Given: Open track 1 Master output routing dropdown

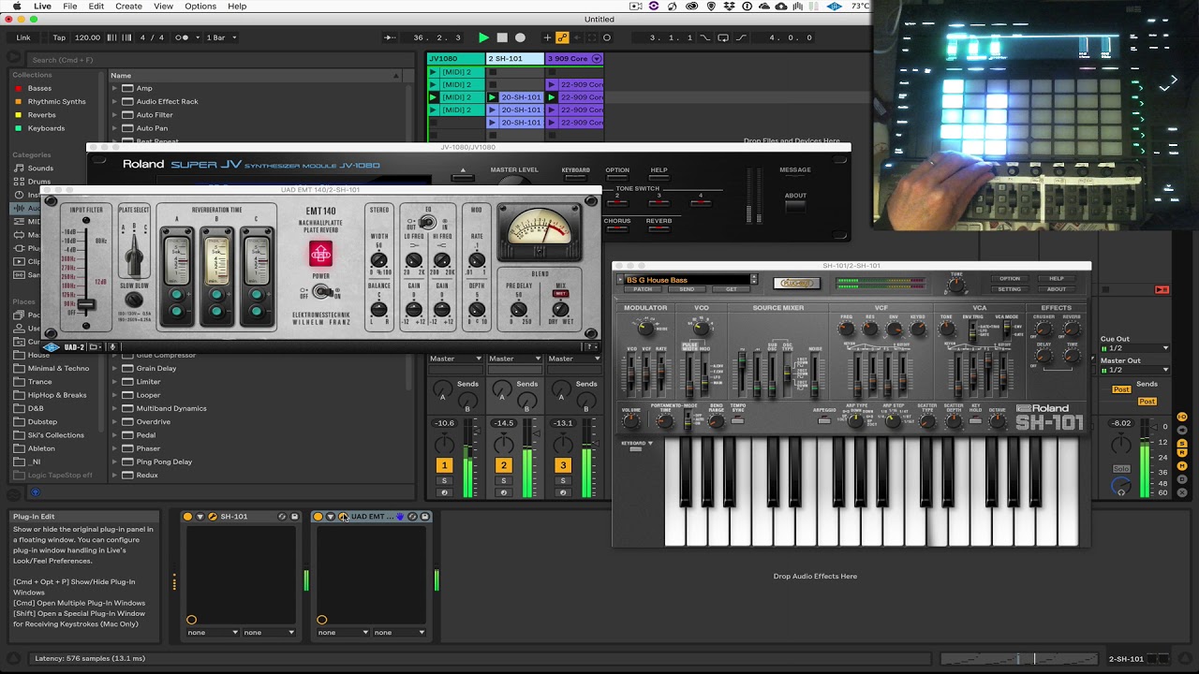Looking at the screenshot, I should click(455, 359).
